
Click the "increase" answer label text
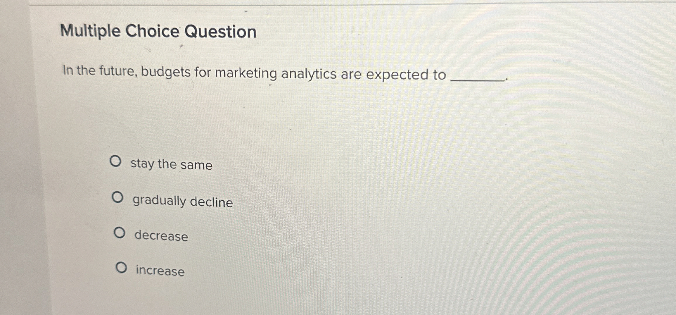click(160, 270)
